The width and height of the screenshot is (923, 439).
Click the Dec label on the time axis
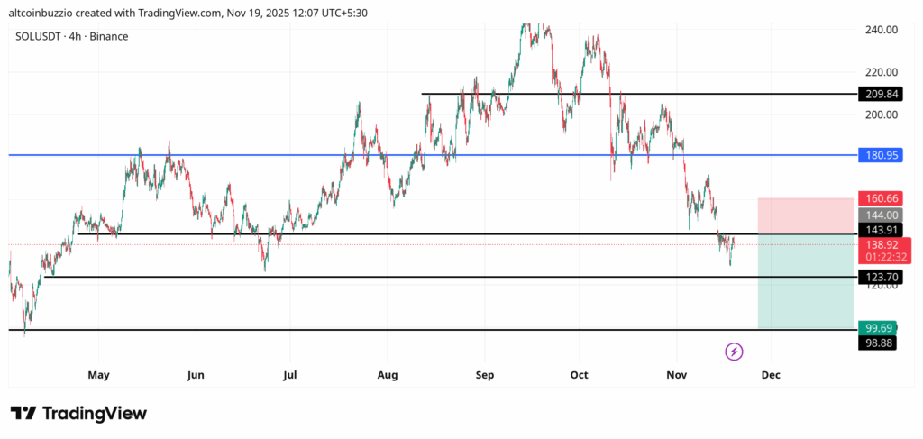click(x=771, y=374)
